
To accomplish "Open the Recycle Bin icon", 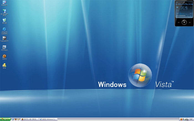I will (x=4, y=20).
